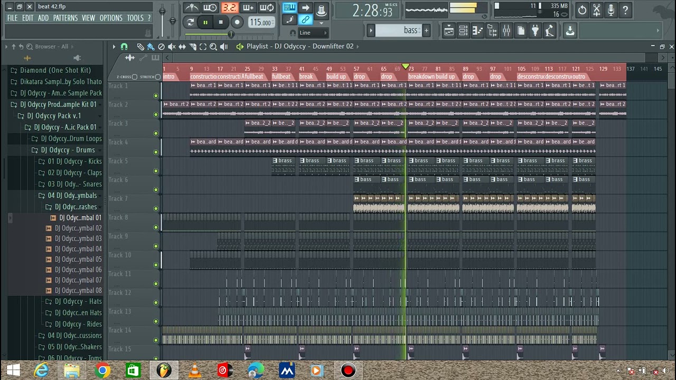Toggle the link (chain) button in toolbar
Viewport: 676px width, 380px height.
click(305, 20)
